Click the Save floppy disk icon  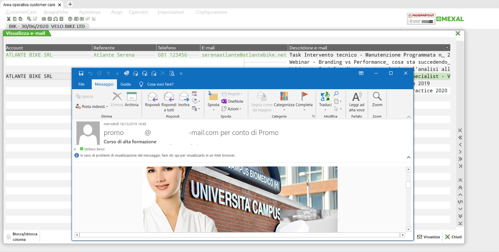tap(81, 74)
